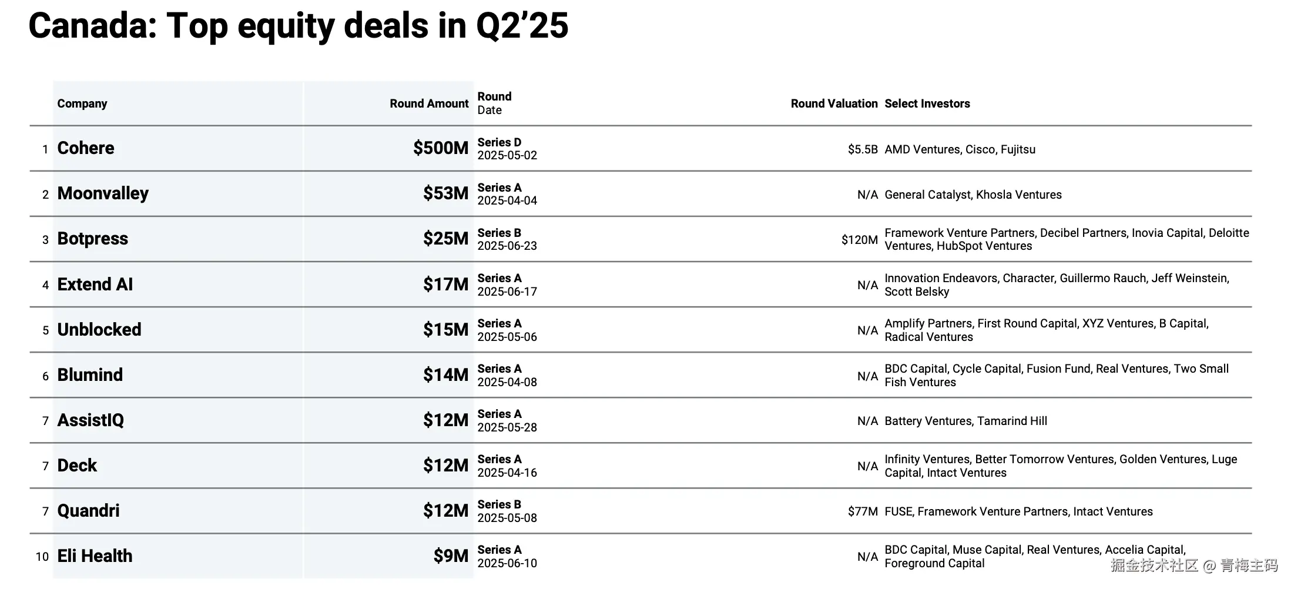Screen dimensions: 1294x589
Task: Open the AssistIQ company entry
Action: click(x=90, y=420)
